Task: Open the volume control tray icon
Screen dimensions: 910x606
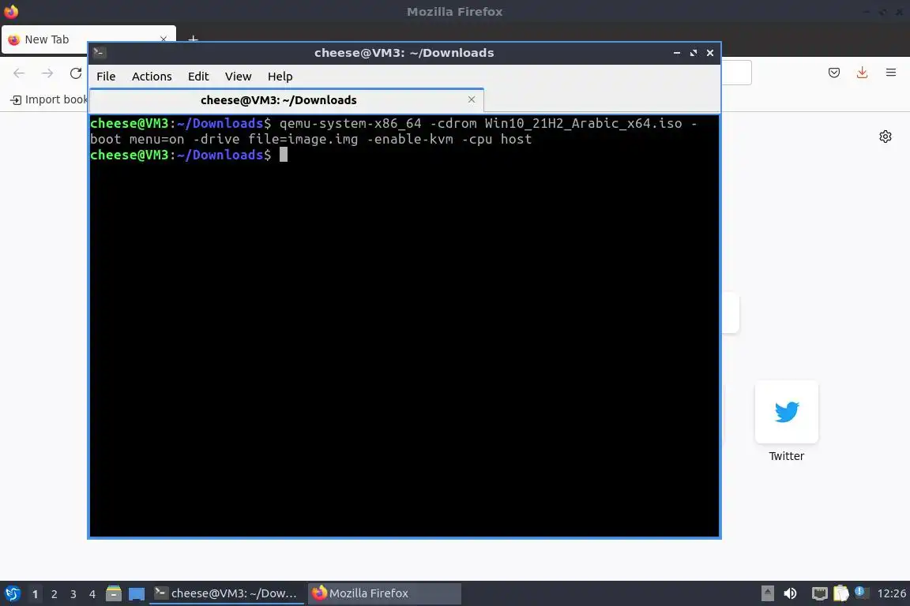Action: click(790, 593)
